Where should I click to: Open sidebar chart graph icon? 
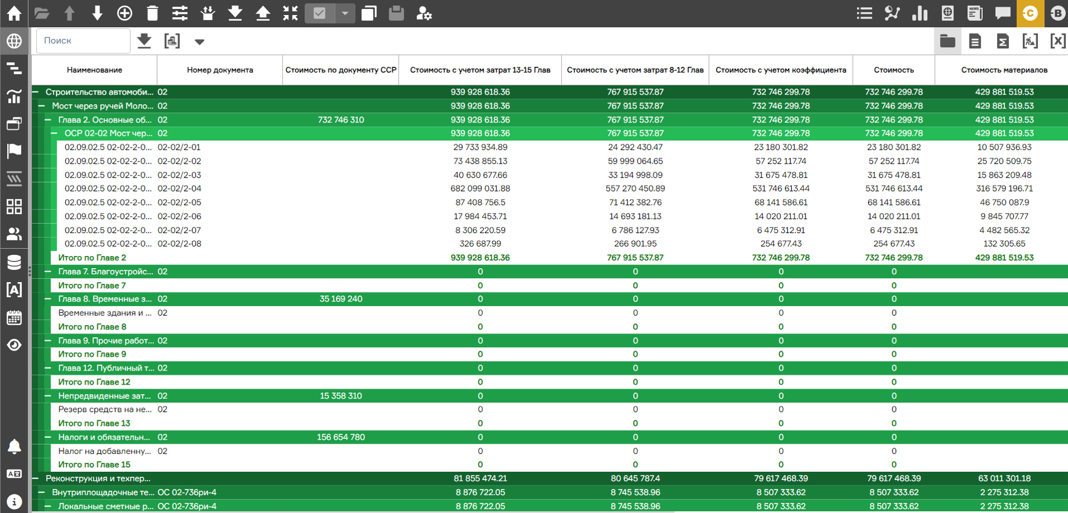[x=14, y=96]
